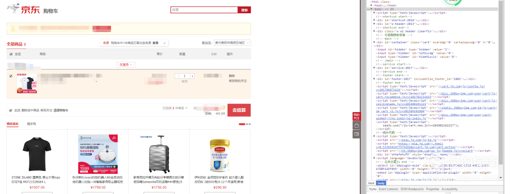Open the Properties tab in DevTools
This screenshot has width=510, height=194.
[x=433, y=189]
